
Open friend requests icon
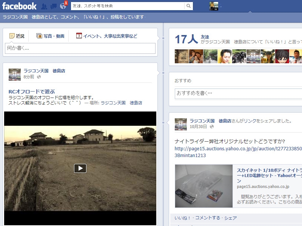[44, 6]
